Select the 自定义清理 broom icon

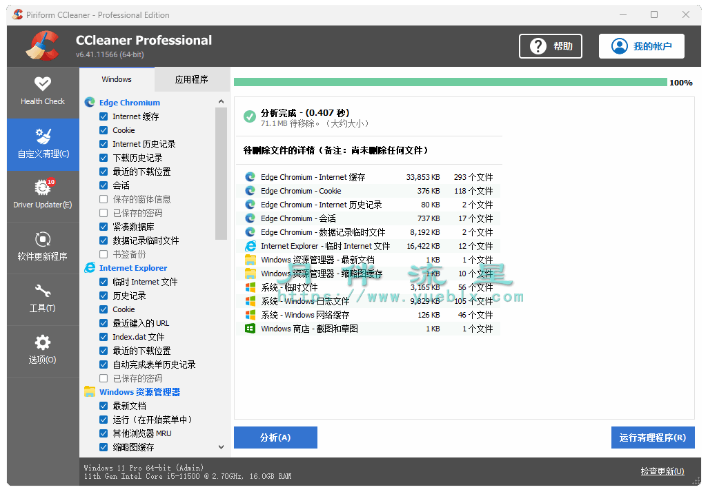coord(43,136)
